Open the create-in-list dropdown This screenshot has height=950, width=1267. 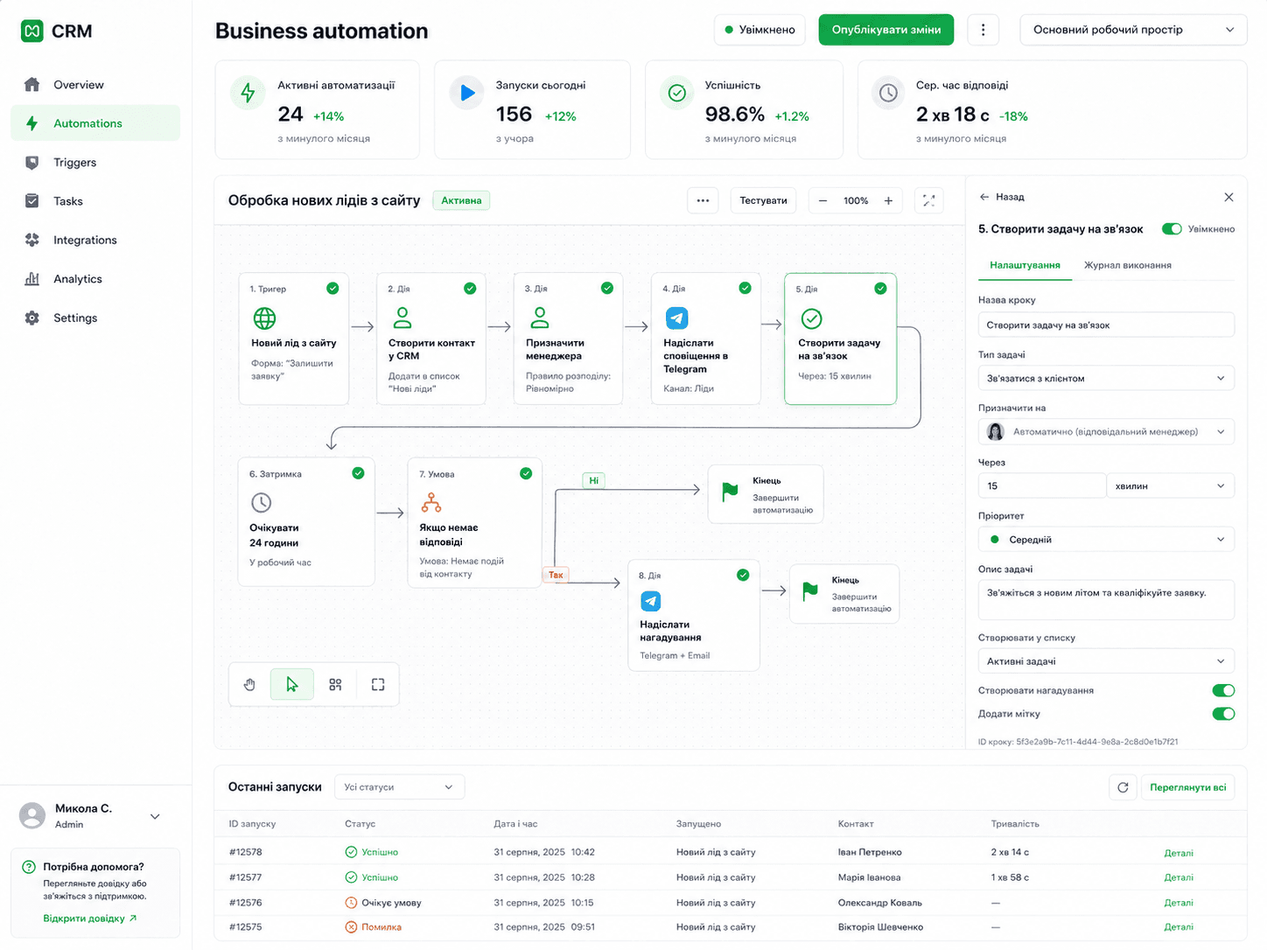pos(1106,661)
